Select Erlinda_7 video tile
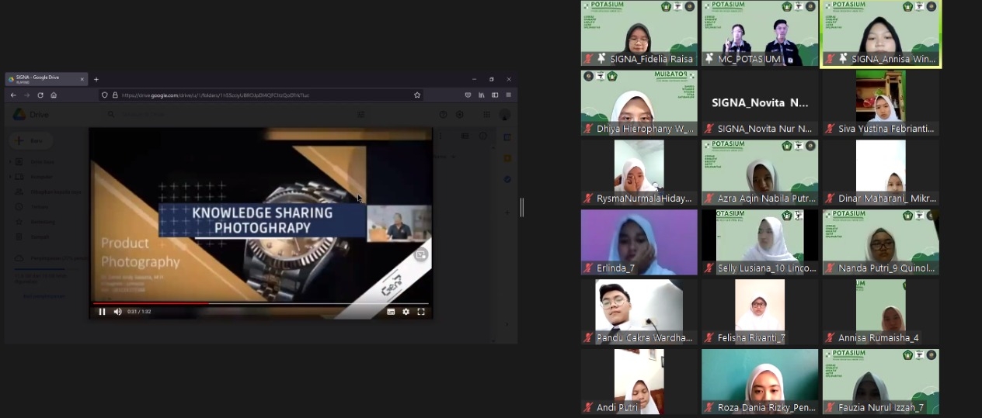982x418 pixels. point(639,243)
